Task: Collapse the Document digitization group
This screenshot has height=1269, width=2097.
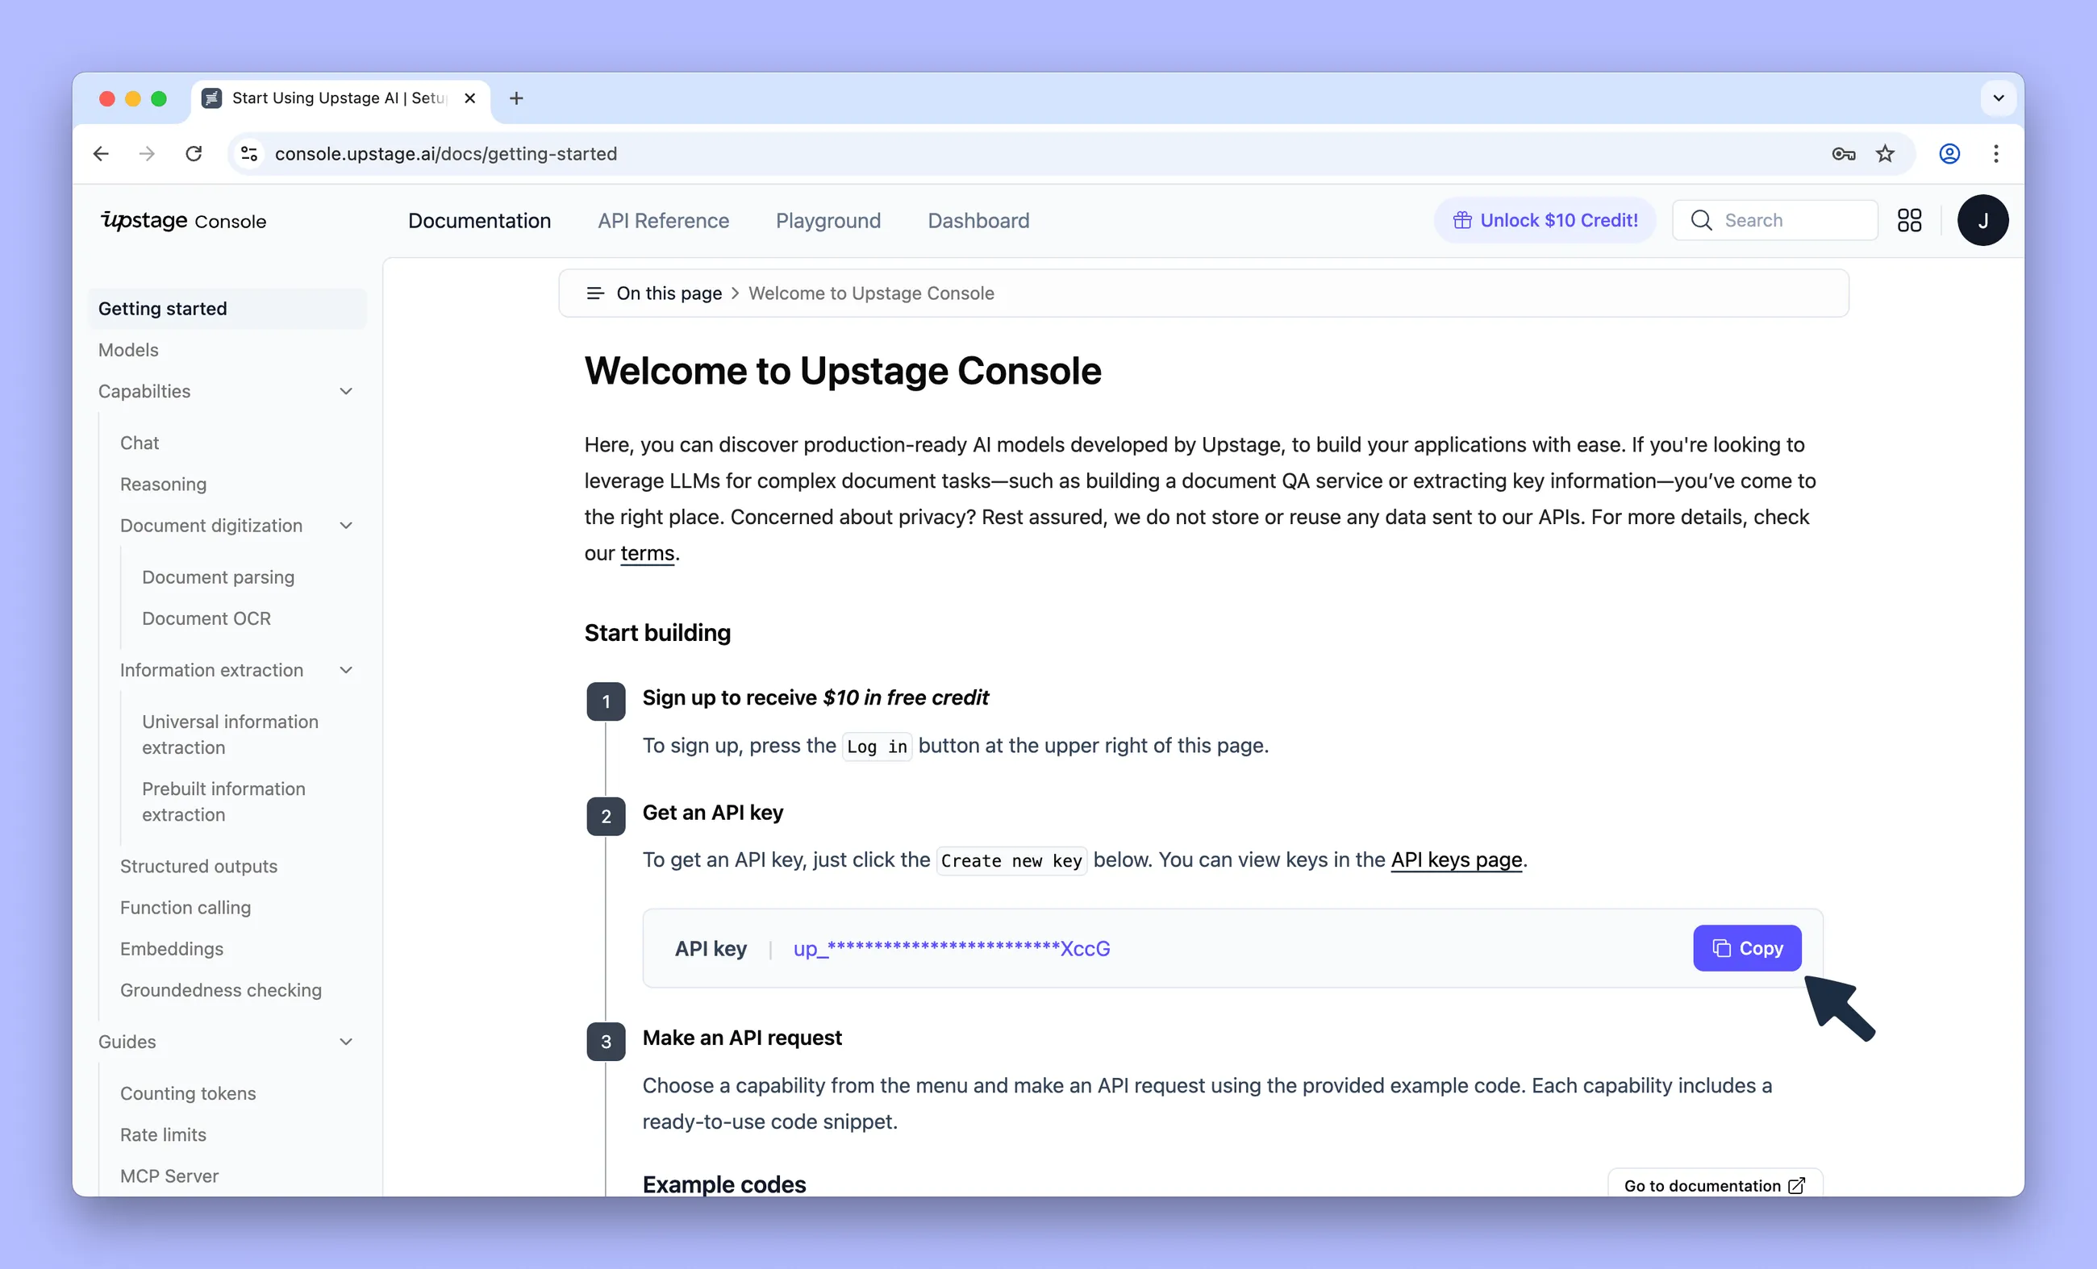Action: tap(345, 526)
